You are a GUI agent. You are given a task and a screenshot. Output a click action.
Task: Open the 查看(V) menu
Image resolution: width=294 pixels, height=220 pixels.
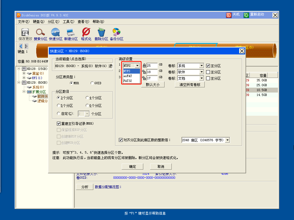(x=83, y=22)
